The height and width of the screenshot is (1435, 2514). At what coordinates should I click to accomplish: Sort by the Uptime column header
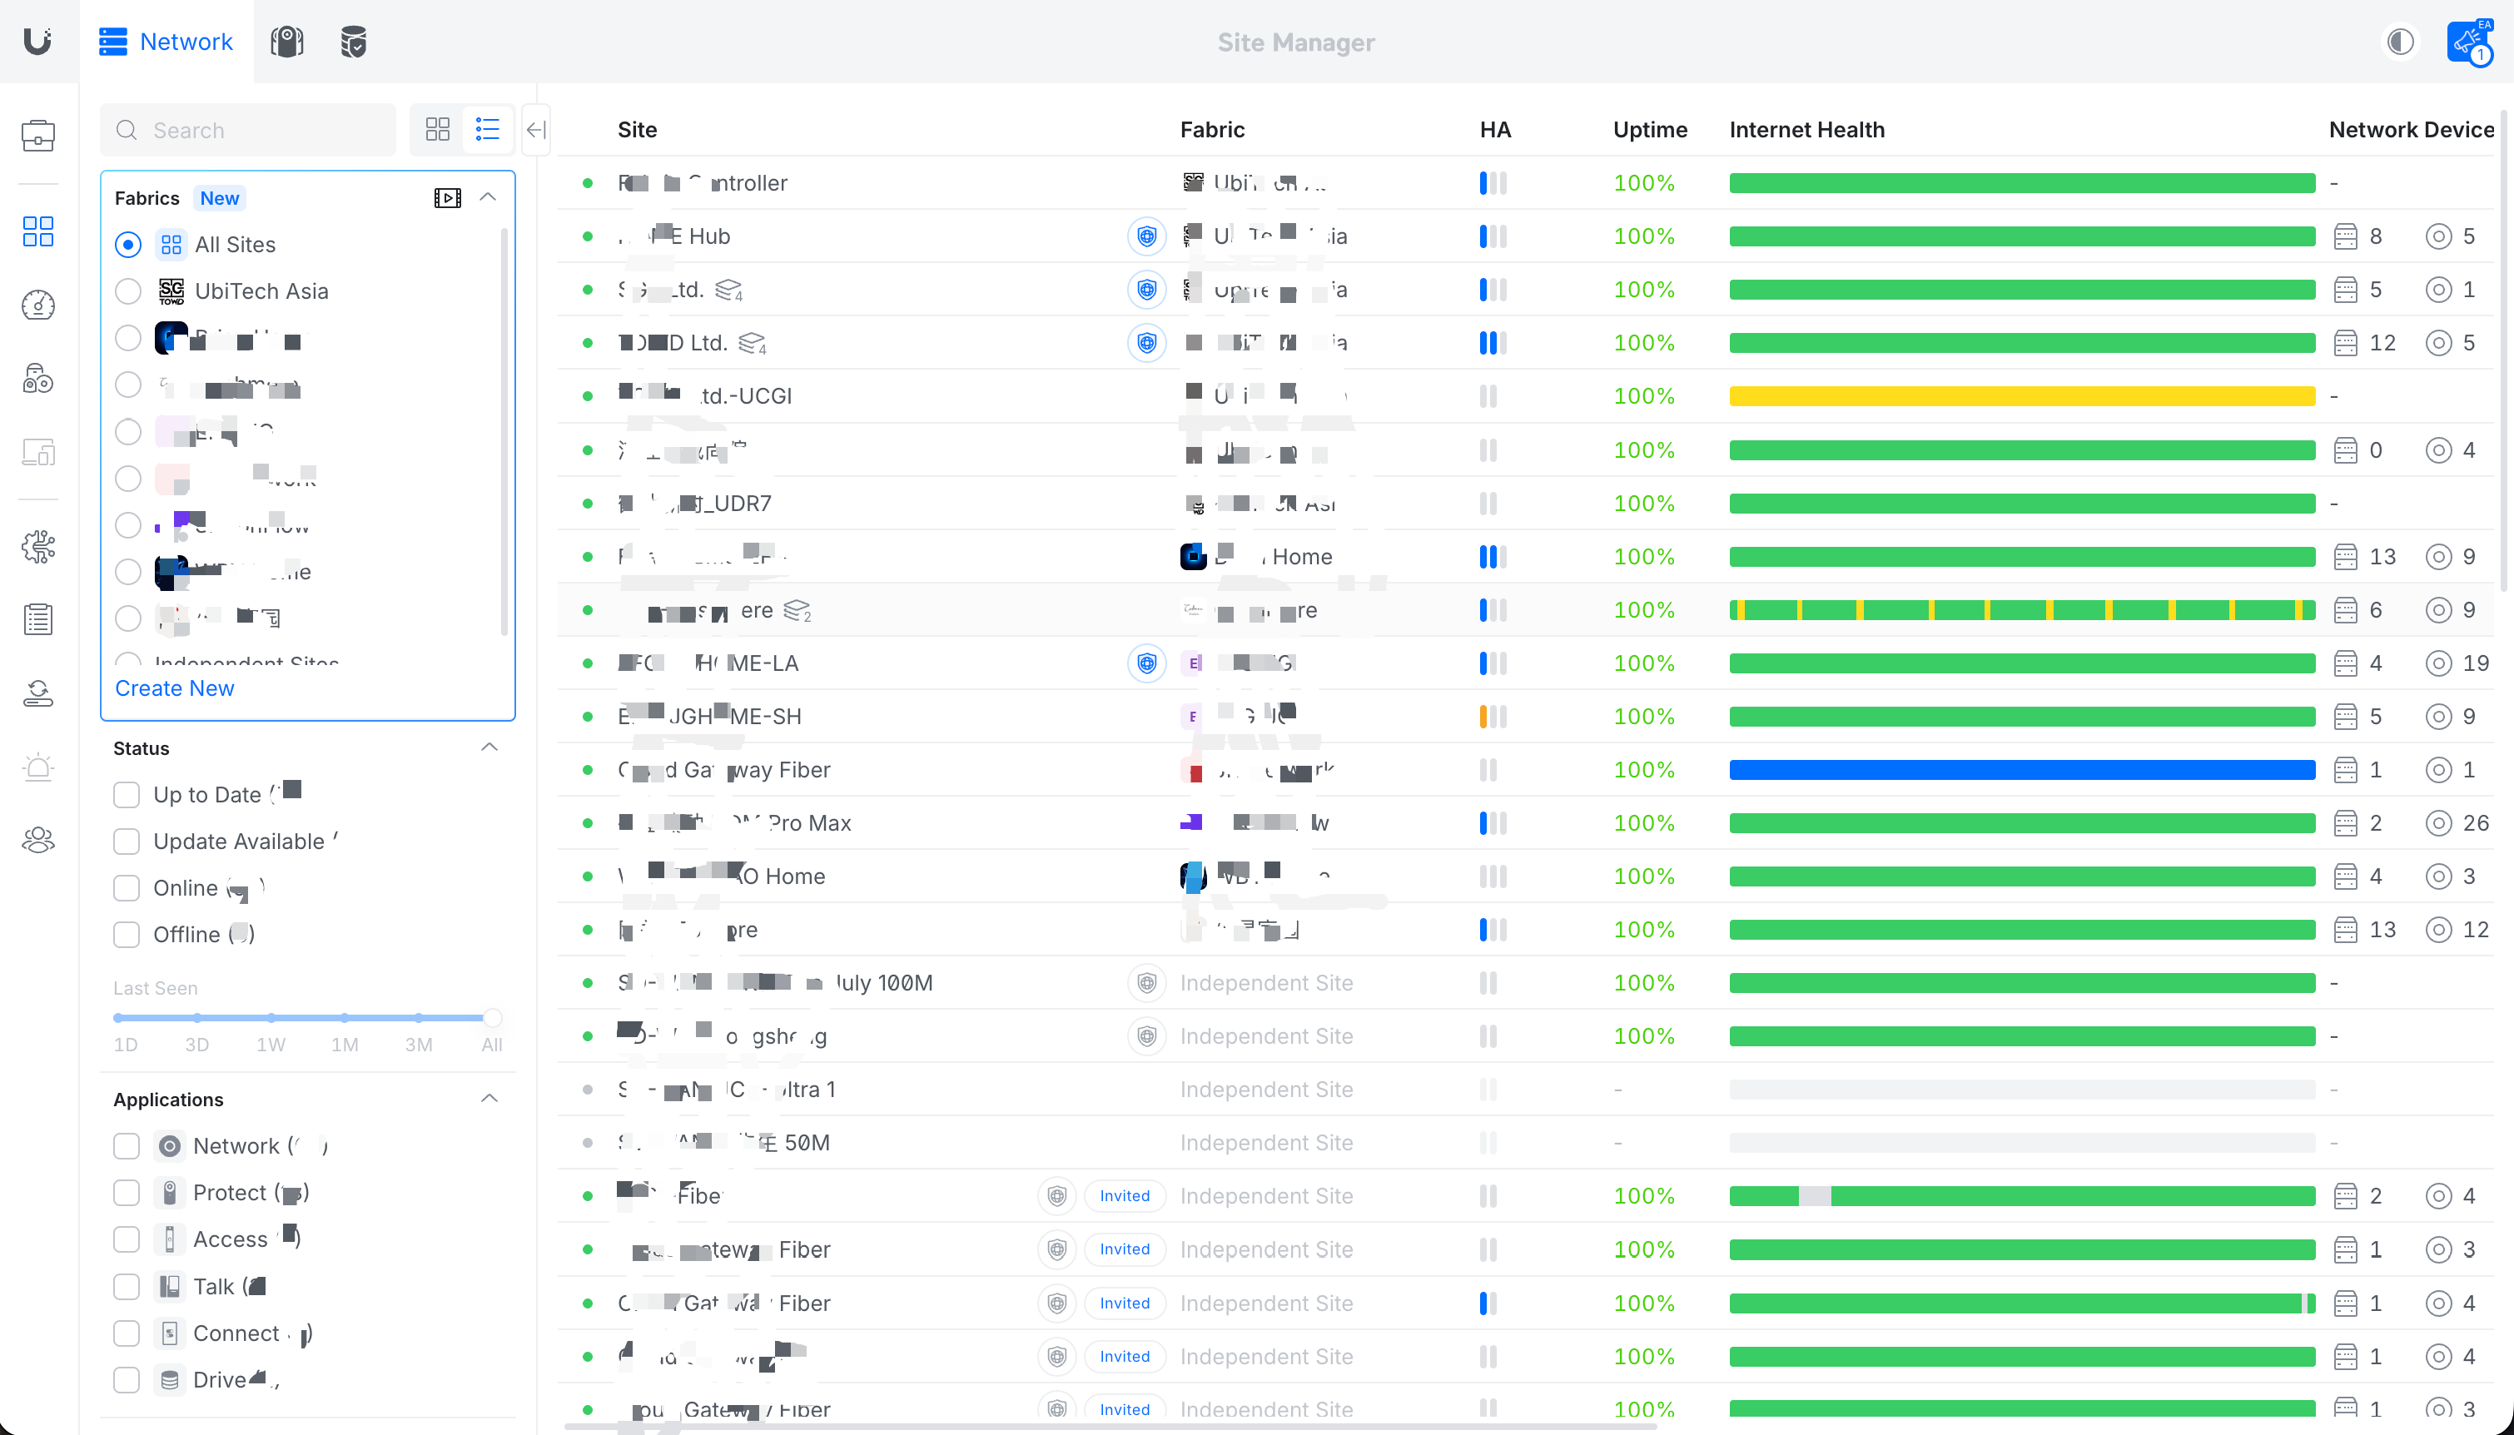[1650, 129]
